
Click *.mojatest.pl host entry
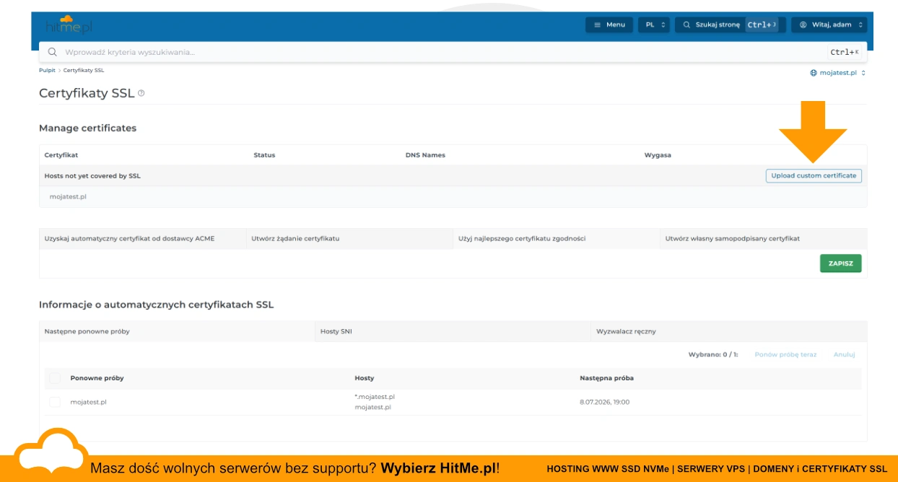375,396
